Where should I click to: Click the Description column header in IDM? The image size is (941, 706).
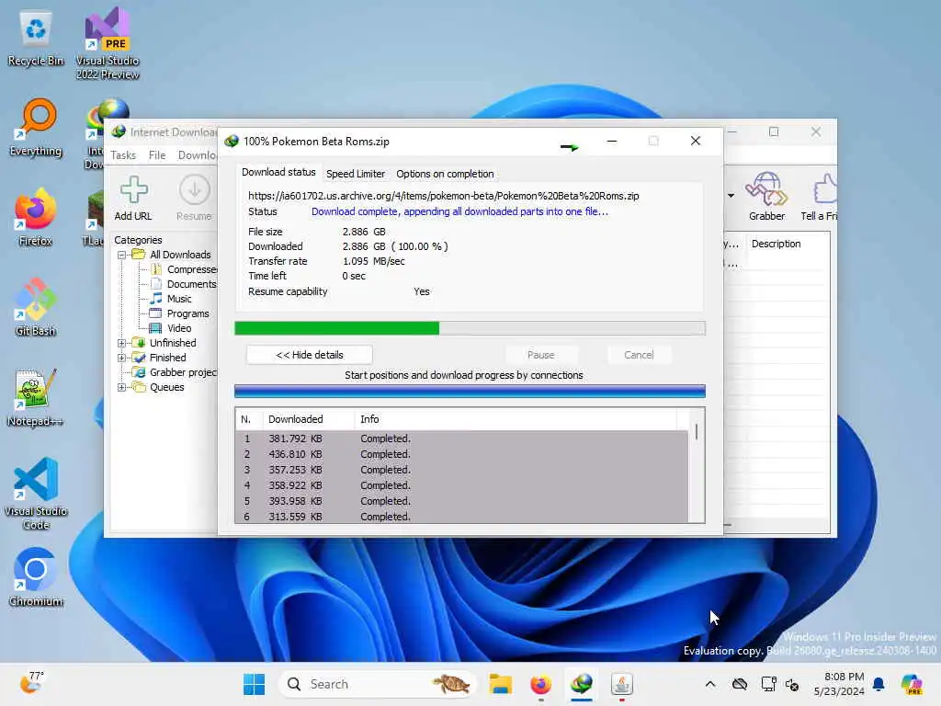click(787, 244)
